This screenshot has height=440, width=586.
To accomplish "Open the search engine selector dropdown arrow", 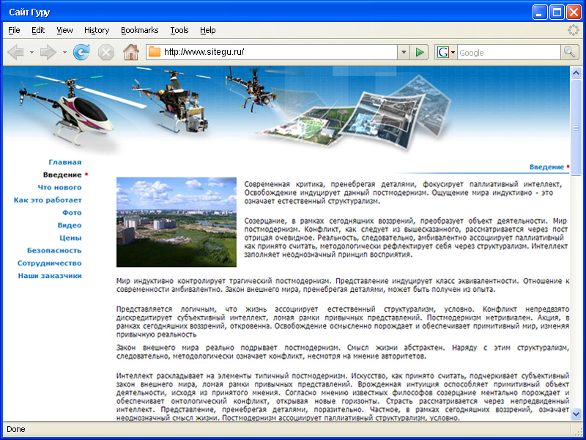I will pos(453,52).
